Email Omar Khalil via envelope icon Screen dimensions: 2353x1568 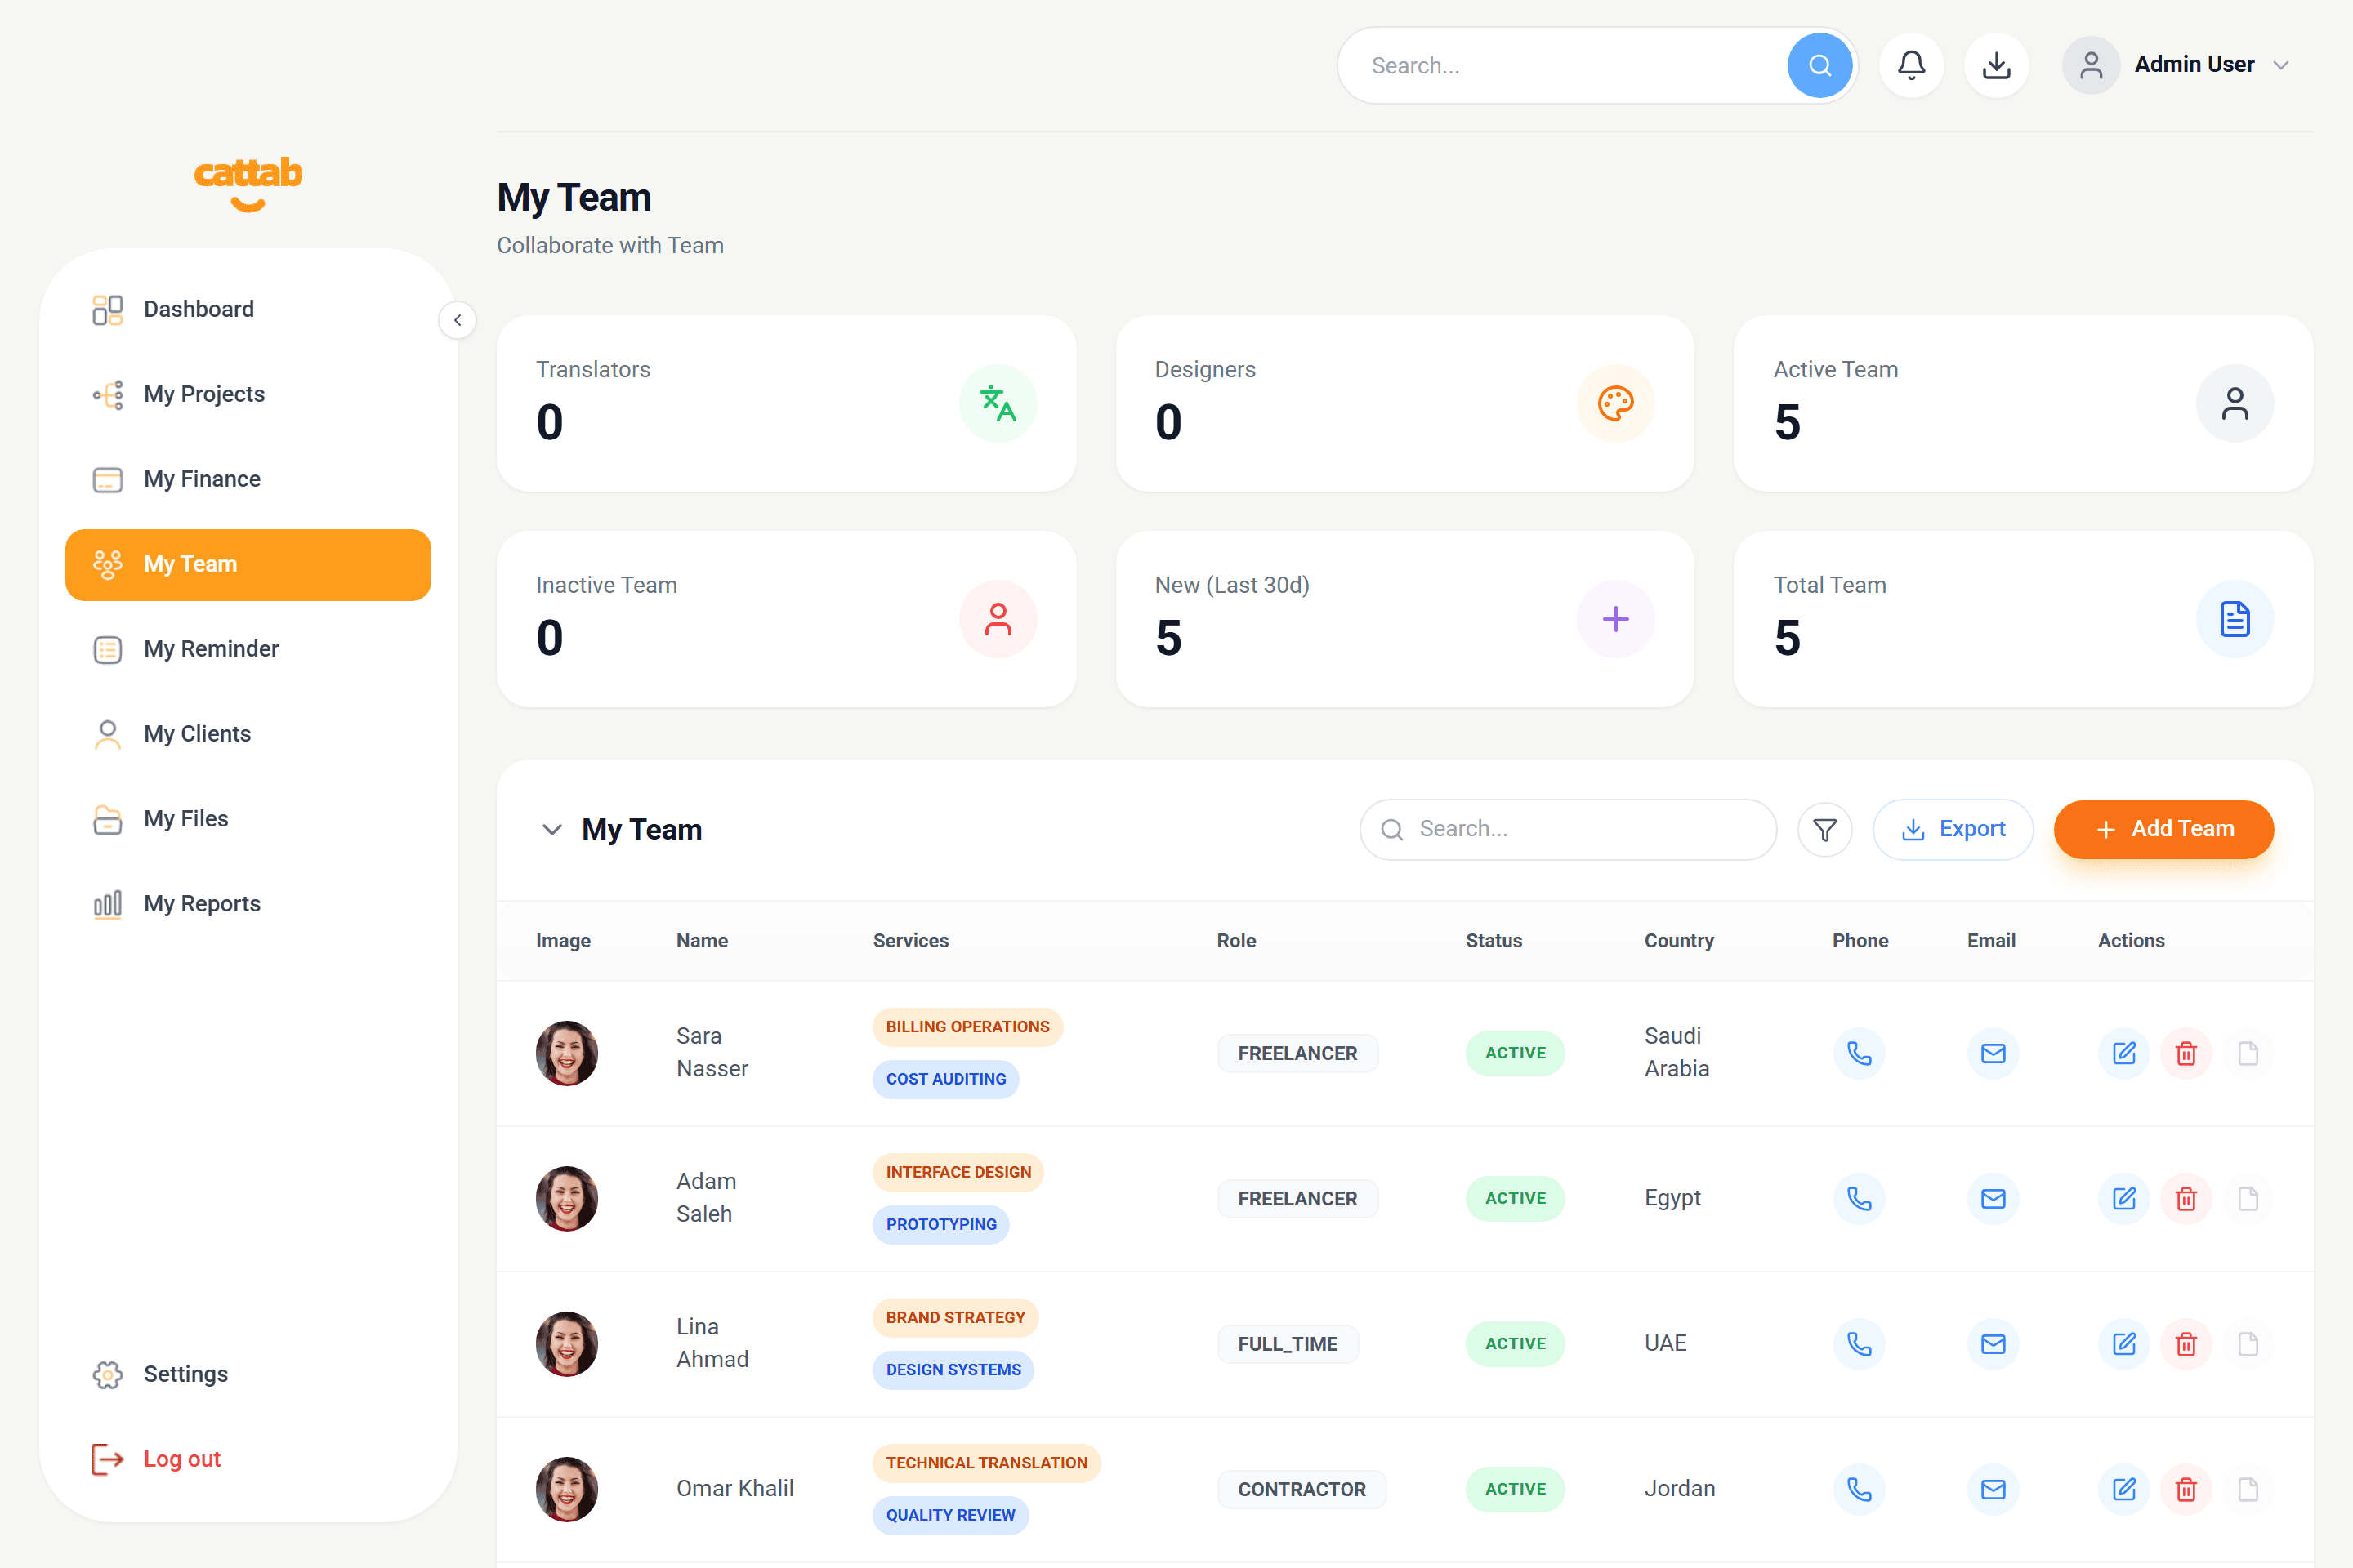click(x=1993, y=1489)
